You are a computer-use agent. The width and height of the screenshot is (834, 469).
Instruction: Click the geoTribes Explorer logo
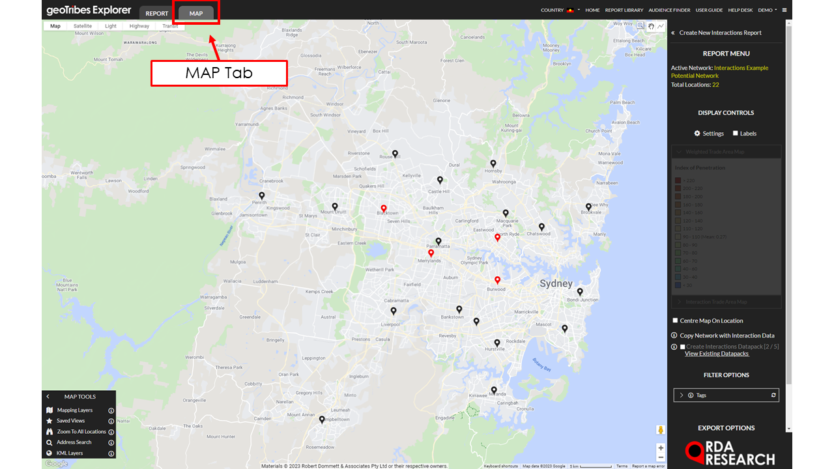pyautogui.click(x=89, y=10)
